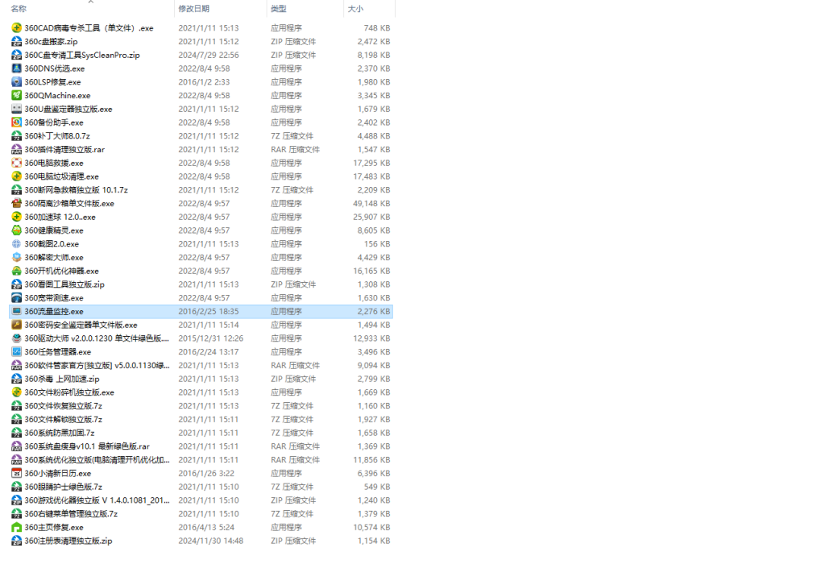This screenshot has width=825, height=577.
Task: Click the size value 156 KB
Action: 377,243
